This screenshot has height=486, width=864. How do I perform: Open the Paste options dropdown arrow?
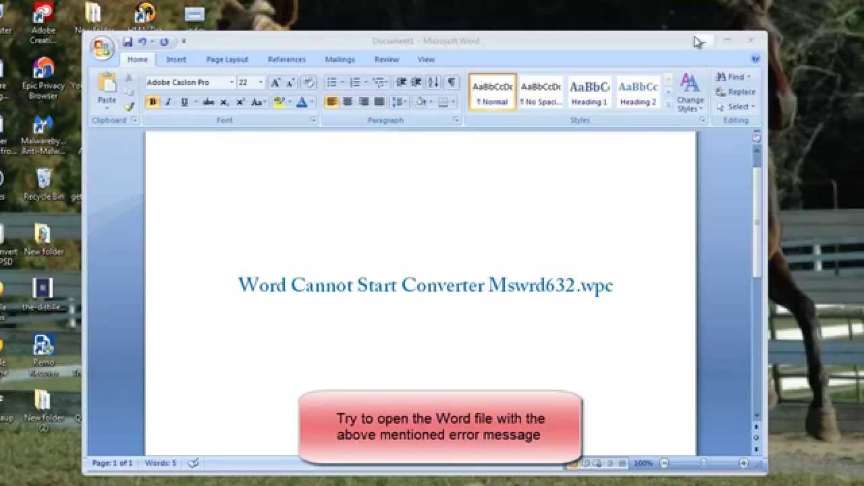(107, 108)
